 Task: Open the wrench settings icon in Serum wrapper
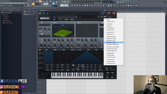point(47,13)
